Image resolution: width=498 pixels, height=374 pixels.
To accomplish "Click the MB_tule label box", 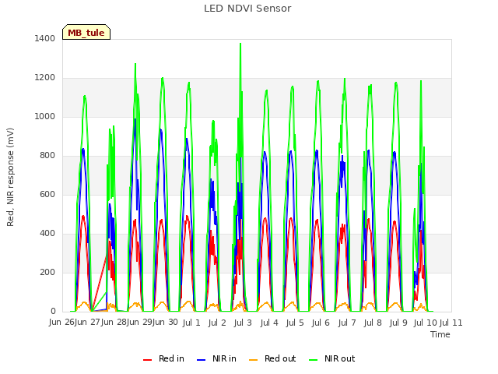I will tap(86, 32).
